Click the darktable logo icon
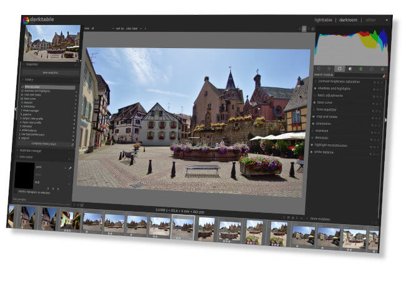 (26, 20)
